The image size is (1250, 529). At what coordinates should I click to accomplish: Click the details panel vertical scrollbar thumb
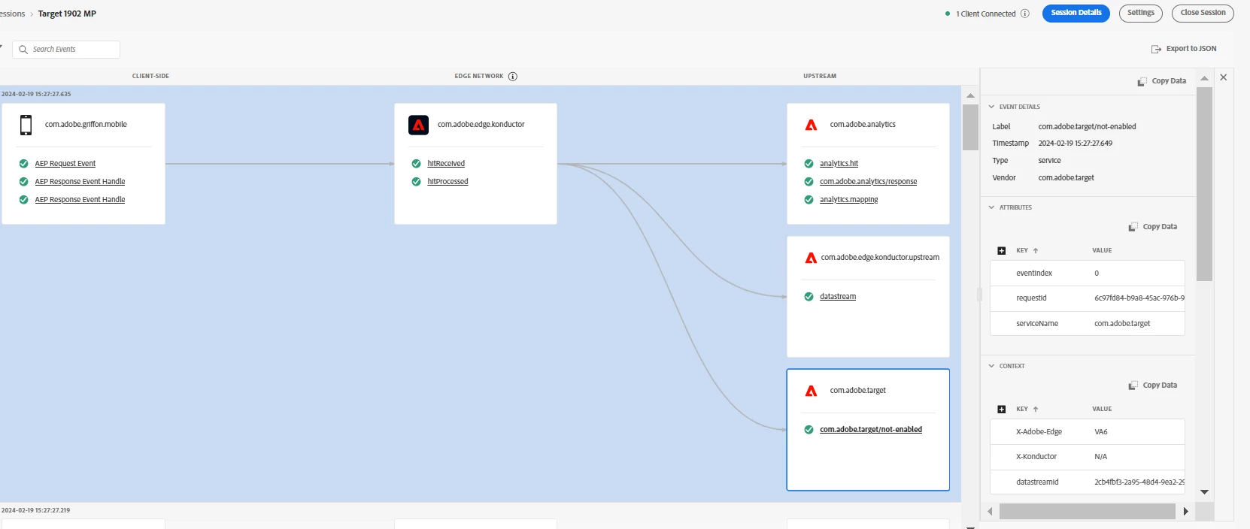(x=1204, y=184)
